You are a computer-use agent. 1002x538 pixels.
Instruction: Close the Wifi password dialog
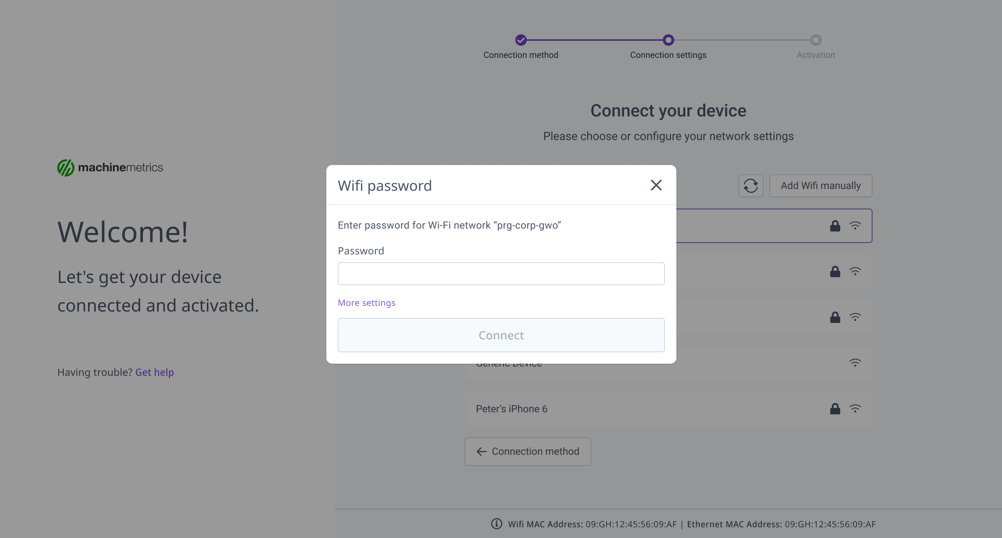click(656, 185)
